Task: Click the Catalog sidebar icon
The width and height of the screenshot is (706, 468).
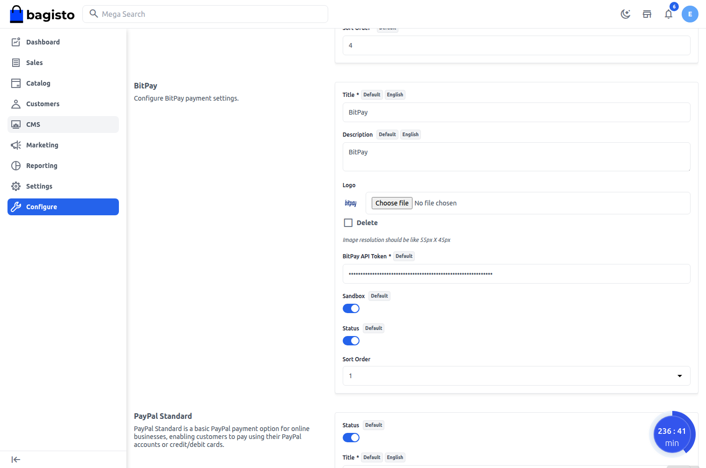Action: (16, 83)
